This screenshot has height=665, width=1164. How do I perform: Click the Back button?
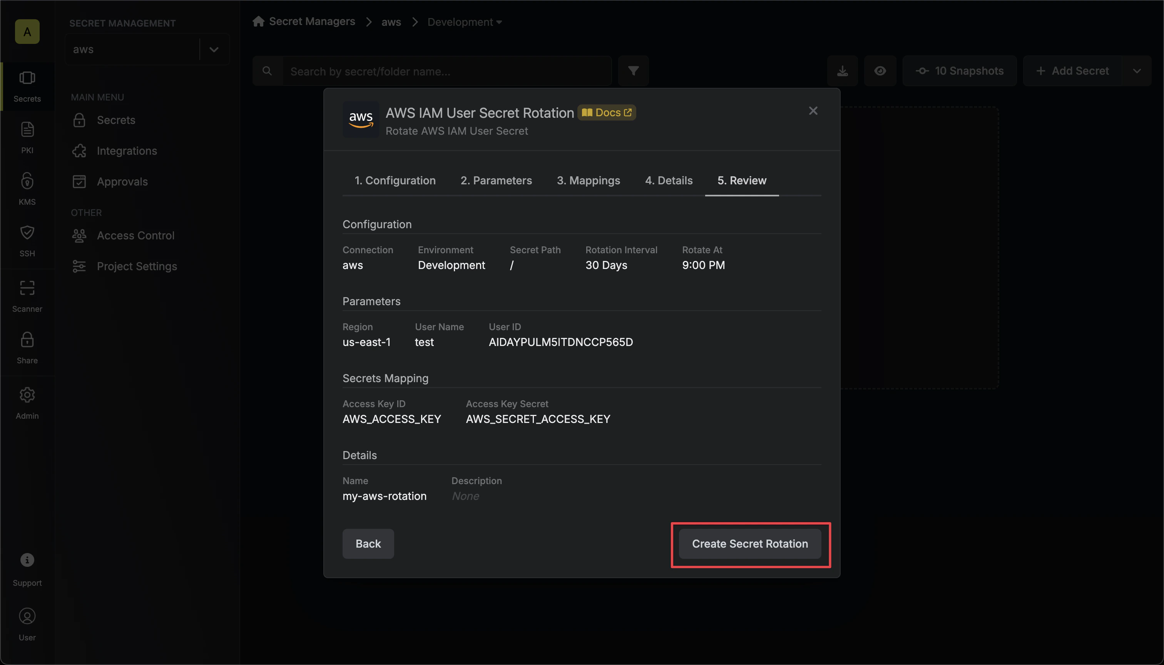click(368, 543)
